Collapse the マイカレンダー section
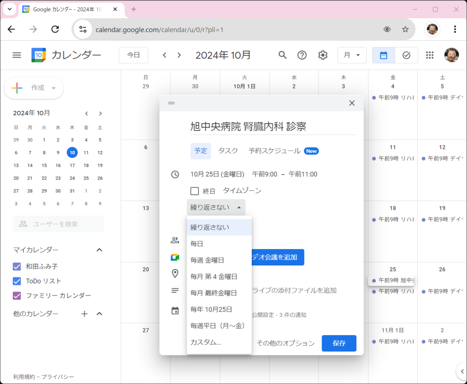 (99, 250)
